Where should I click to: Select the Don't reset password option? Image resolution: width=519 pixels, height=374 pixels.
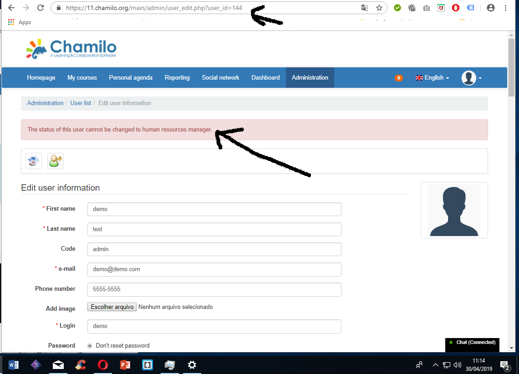point(90,345)
